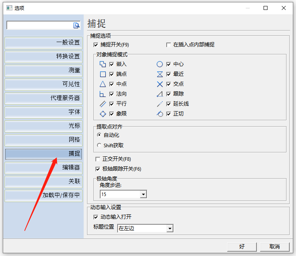Click the quadrant (象限) snap icon

point(103,114)
